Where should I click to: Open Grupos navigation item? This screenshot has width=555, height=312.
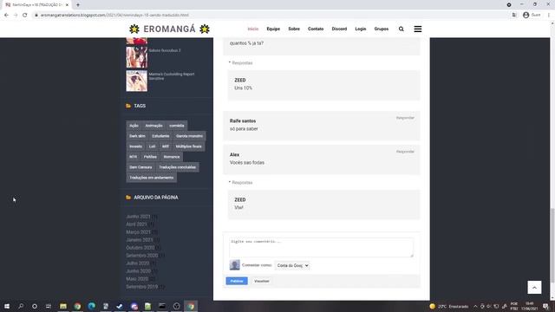[382, 29]
